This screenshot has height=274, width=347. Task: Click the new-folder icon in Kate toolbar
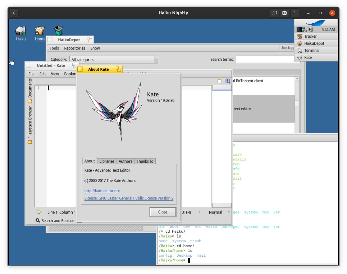220,81
